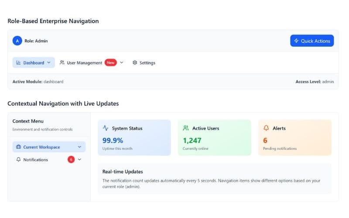Click the people icon in Active Users card
This screenshot has width=349, height=218.
[186, 128]
